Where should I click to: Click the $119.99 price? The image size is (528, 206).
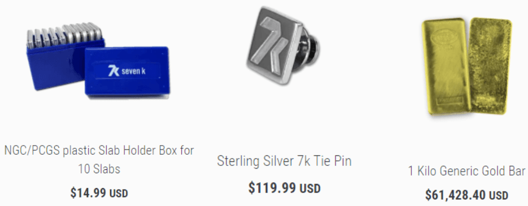[273, 188]
